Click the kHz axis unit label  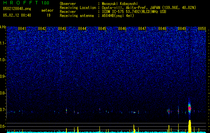coord(3,27)
